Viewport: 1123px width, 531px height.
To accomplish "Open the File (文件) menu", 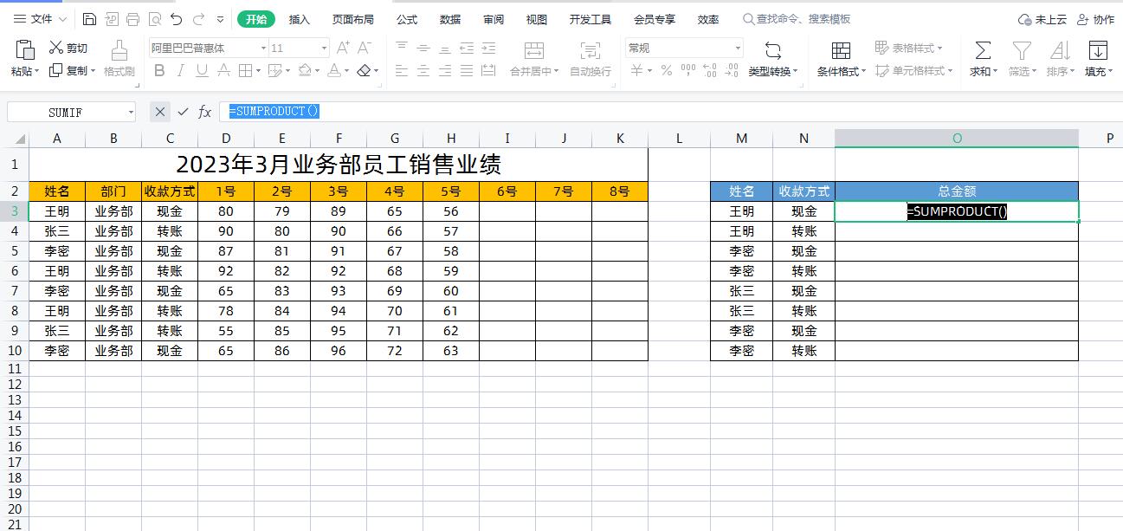I will click(34, 19).
